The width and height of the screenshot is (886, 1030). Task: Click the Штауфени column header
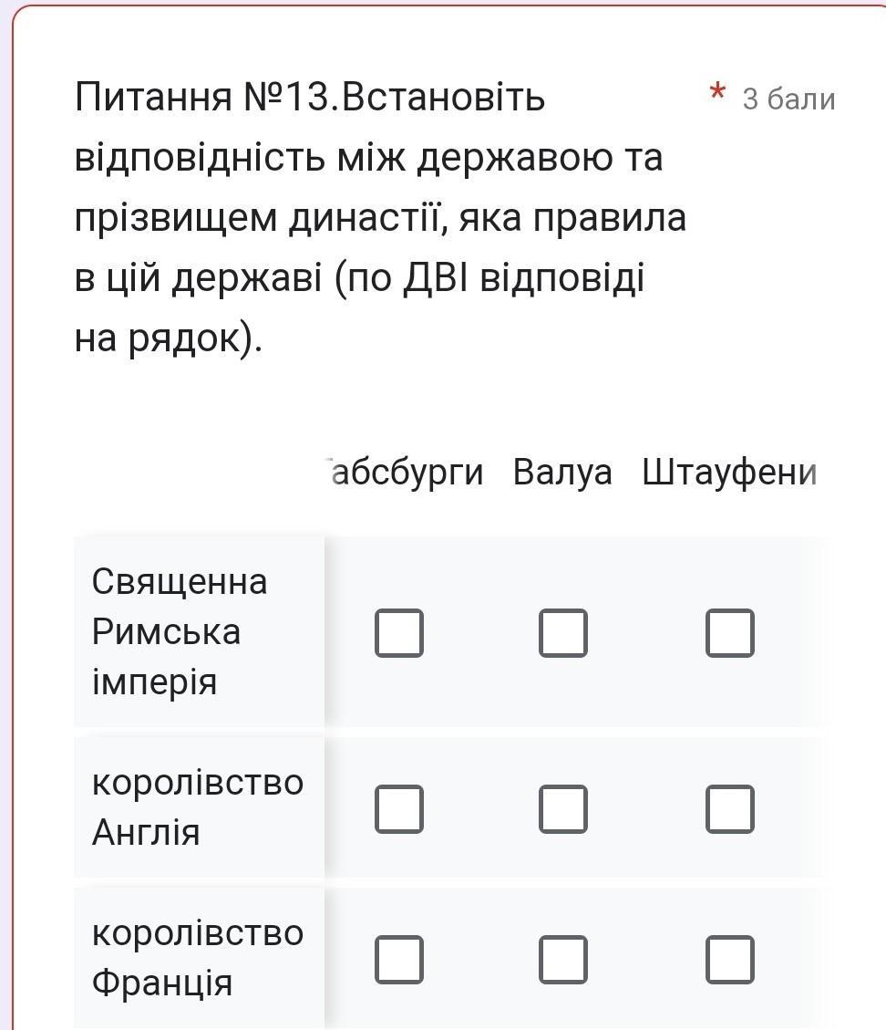click(730, 473)
